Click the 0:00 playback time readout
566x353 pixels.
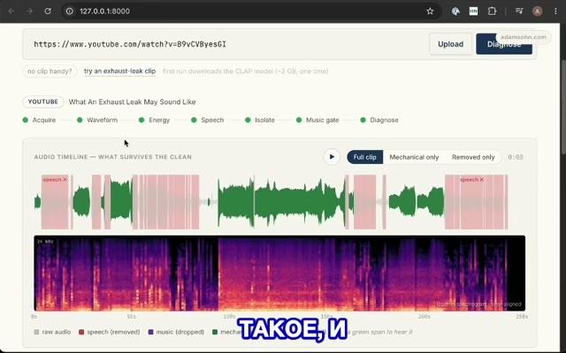coord(516,157)
